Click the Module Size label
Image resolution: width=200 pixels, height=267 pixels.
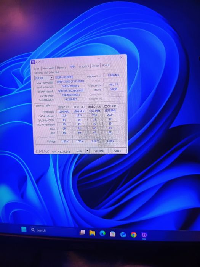[94, 76]
